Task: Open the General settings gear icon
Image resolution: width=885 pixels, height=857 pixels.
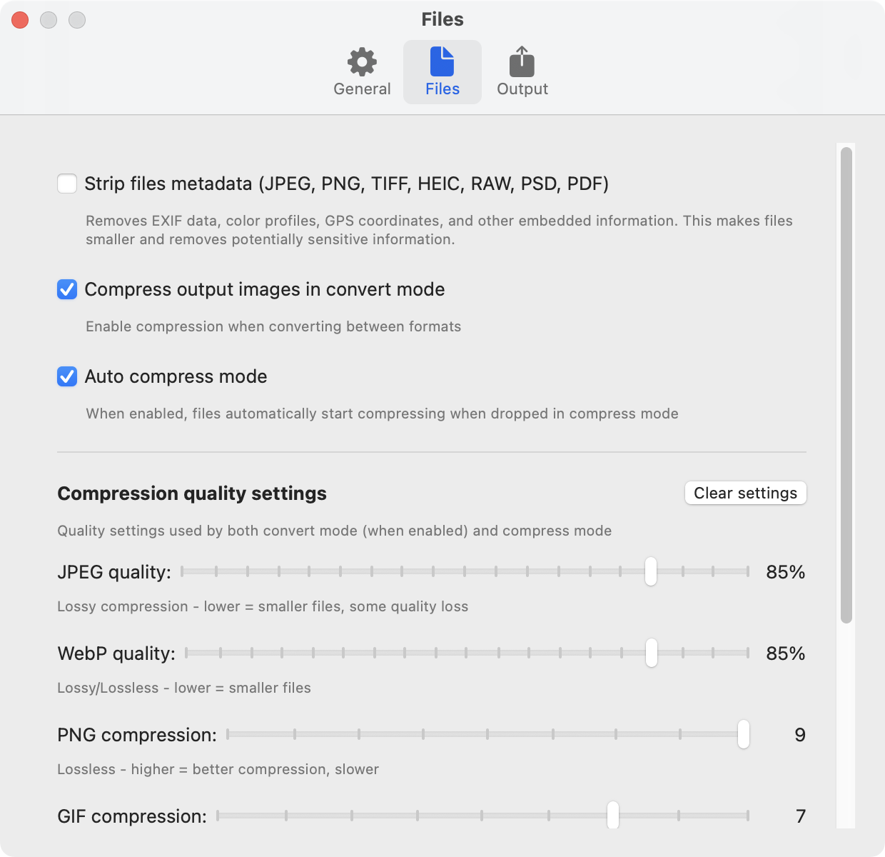Action: (x=362, y=62)
